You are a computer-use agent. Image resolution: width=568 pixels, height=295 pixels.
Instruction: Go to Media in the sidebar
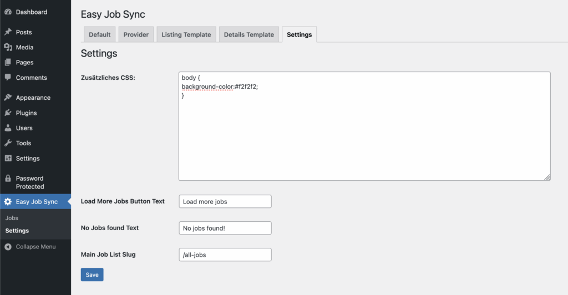pos(35,47)
